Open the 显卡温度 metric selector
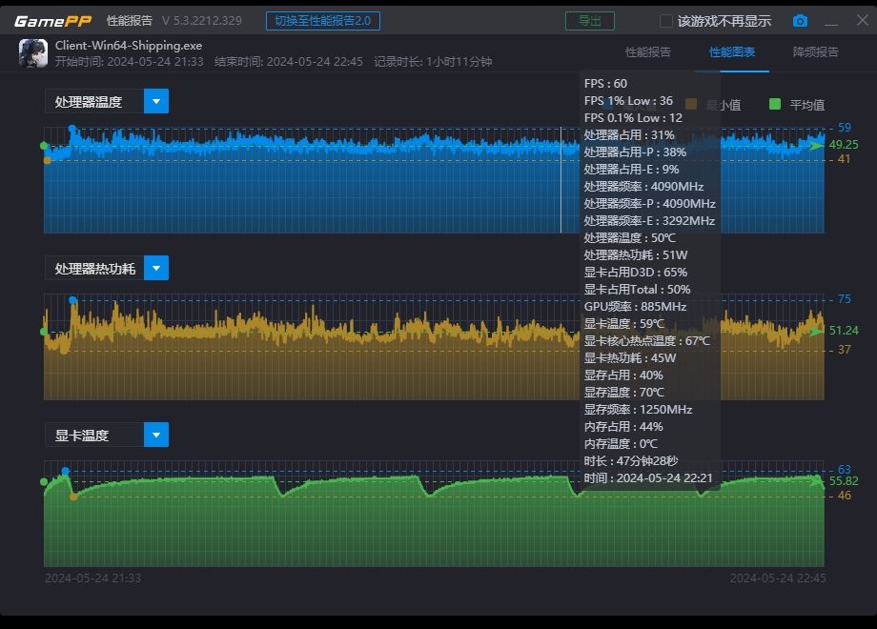The height and width of the screenshot is (629, 877). [156, 435]
